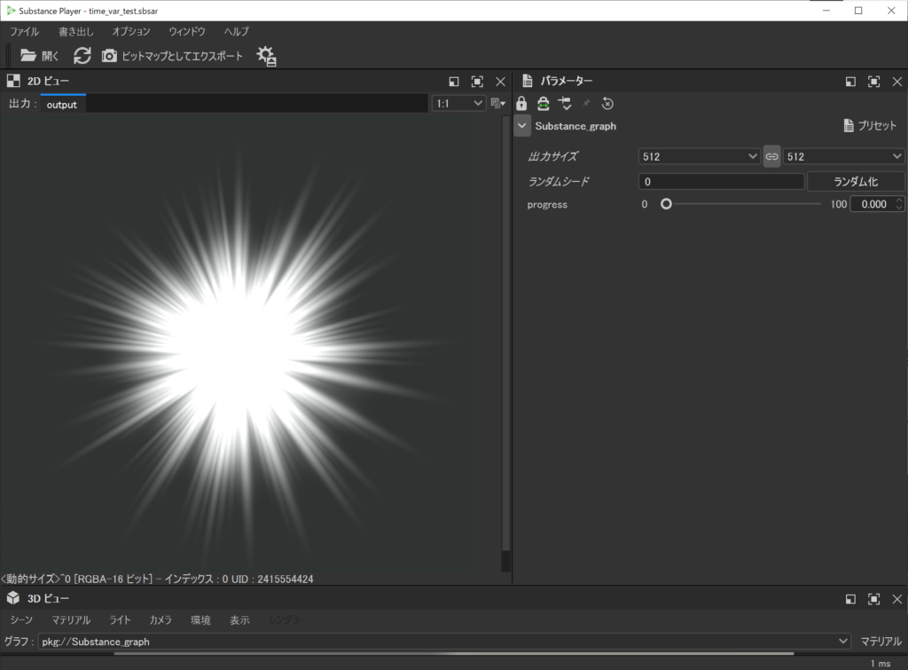The height and width of the screenshot is (670, 908).
Task: Click the プリセット button
Action: click(x=870, y=126)
